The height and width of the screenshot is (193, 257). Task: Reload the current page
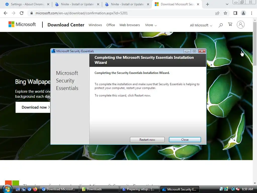click(x=22, y=13)
